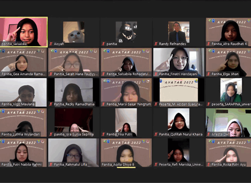This screenshot has width=251, height=183.
Task: Click muted mic icon next to Randy Refnandes
Action: tap(156, 44)
